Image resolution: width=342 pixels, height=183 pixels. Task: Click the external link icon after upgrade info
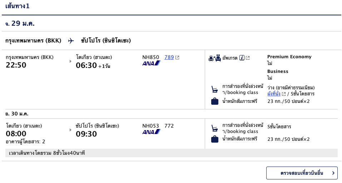point(248,58)
